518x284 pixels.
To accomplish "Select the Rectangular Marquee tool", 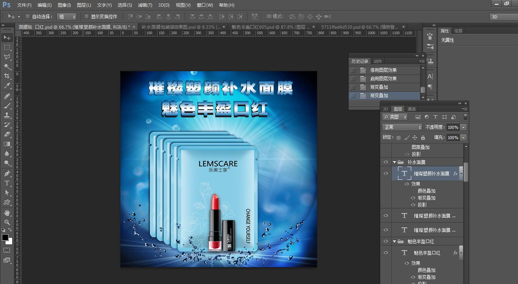I will 7,47.
